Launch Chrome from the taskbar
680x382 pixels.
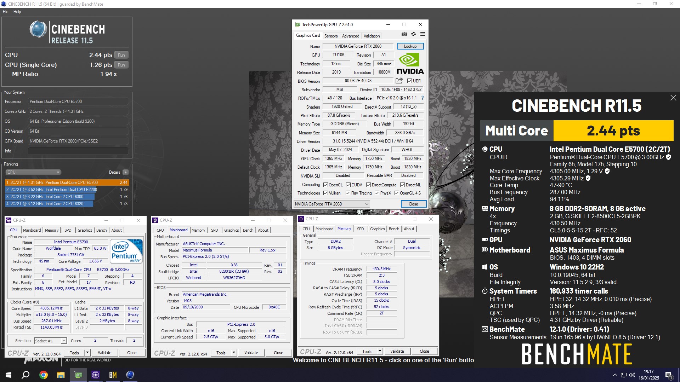tap(43, 375)
